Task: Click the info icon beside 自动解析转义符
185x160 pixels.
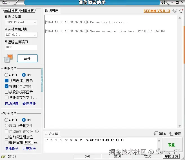Action: click(37, 131)
